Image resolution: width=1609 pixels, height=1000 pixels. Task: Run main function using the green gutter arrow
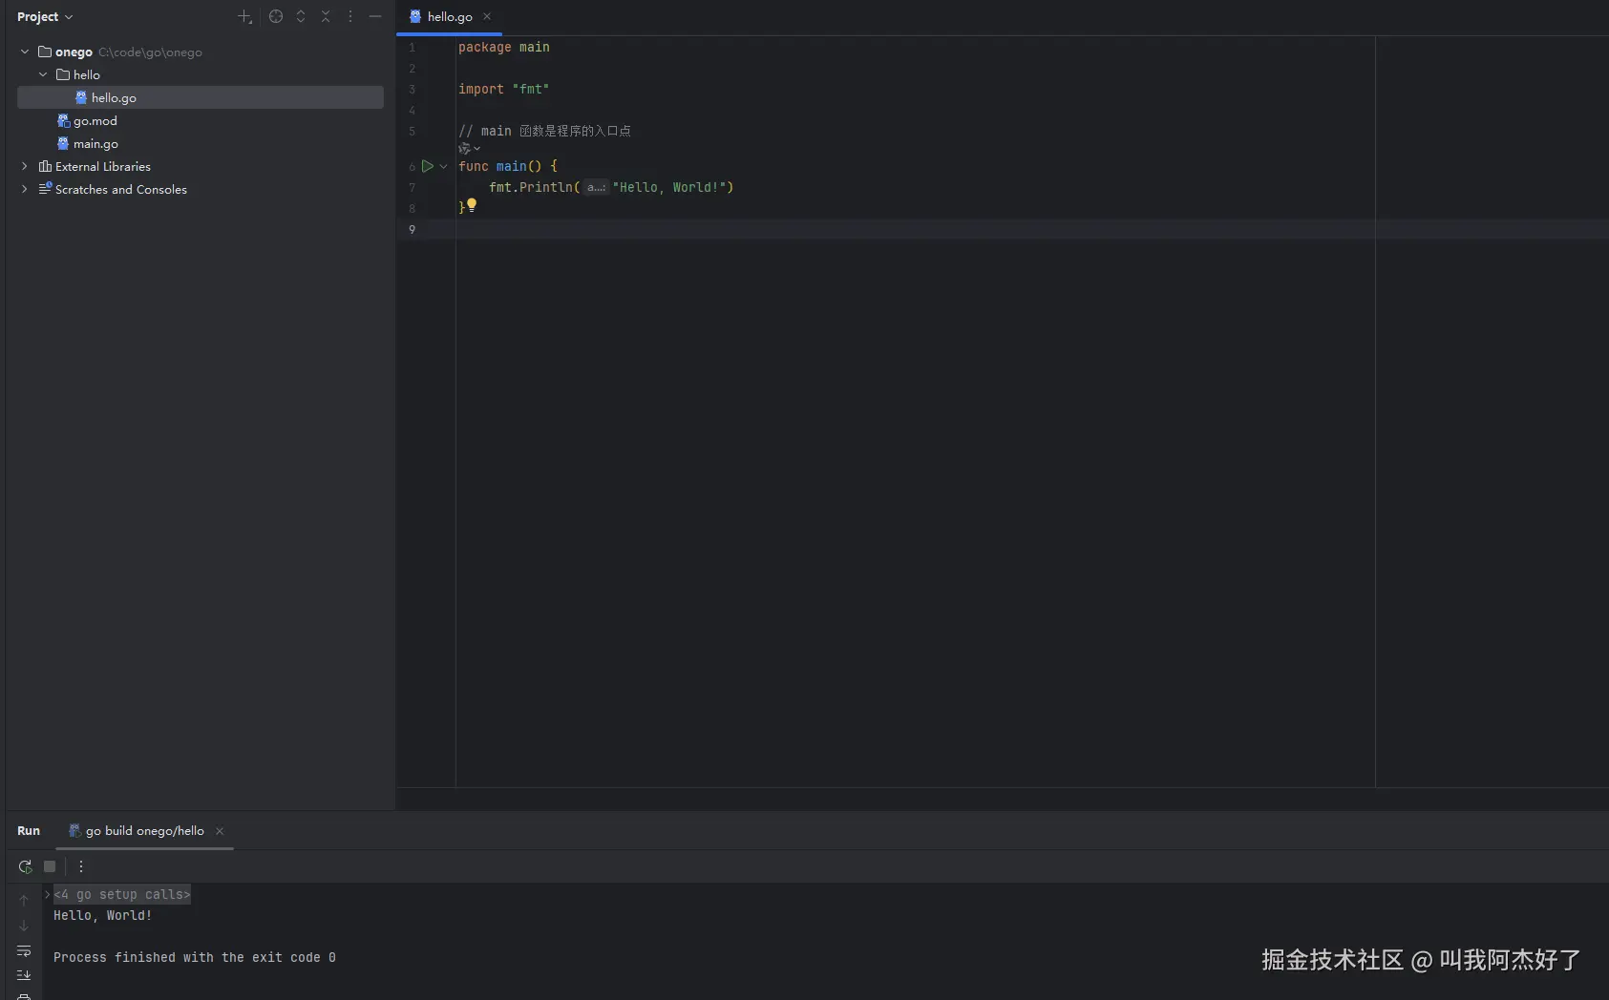[428, 166]
